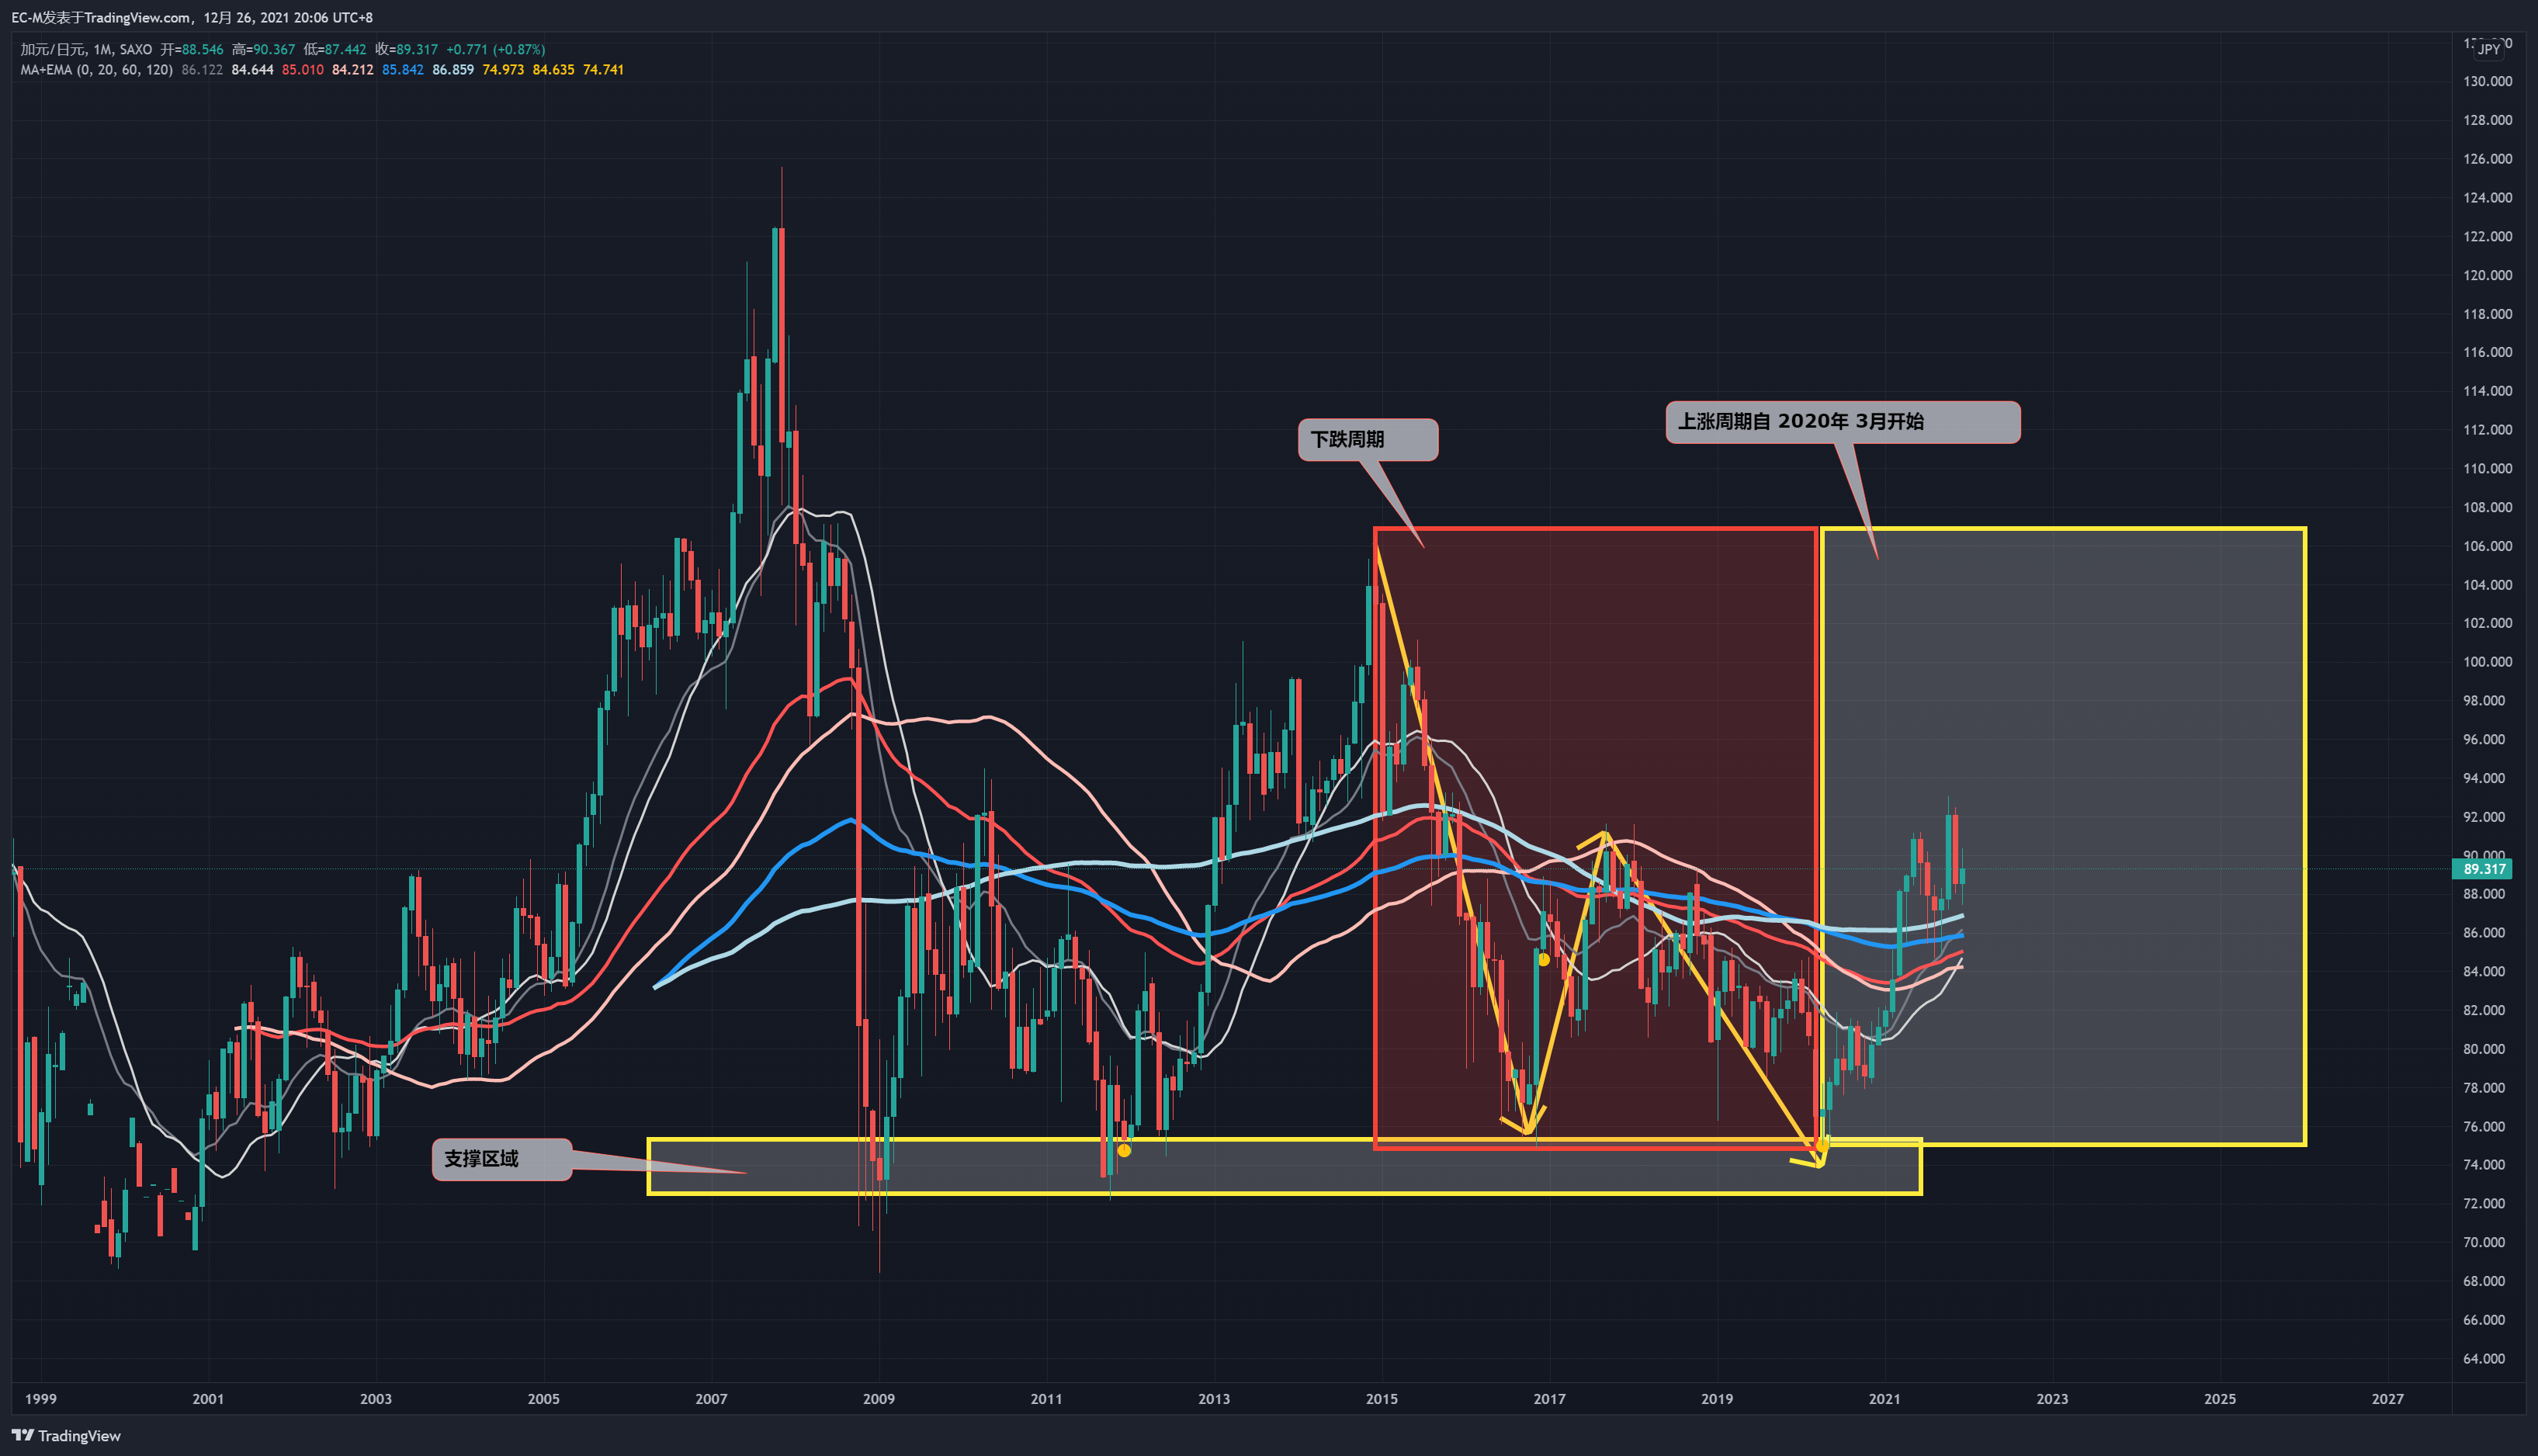Click the 106.000 price axis label
Screen dimensions: 2538x1456
click(2488, 546)
